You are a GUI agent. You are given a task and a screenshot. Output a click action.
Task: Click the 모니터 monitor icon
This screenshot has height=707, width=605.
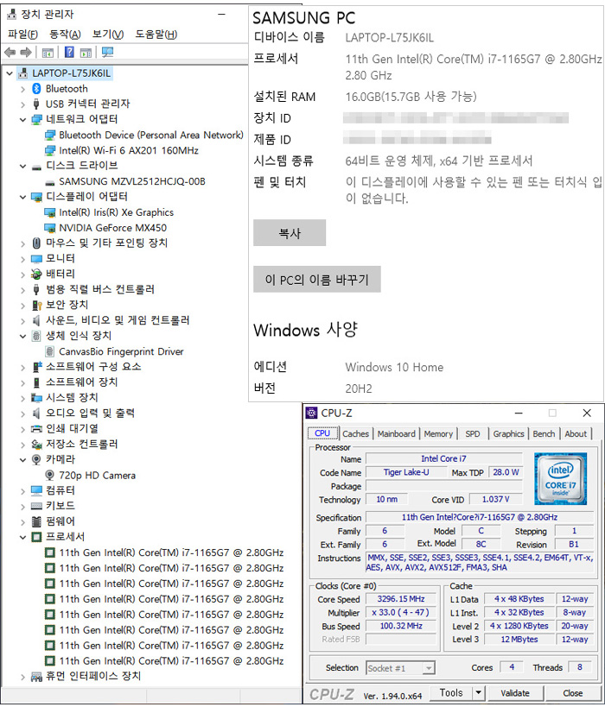pyautogui.click(x=36, y=259)
